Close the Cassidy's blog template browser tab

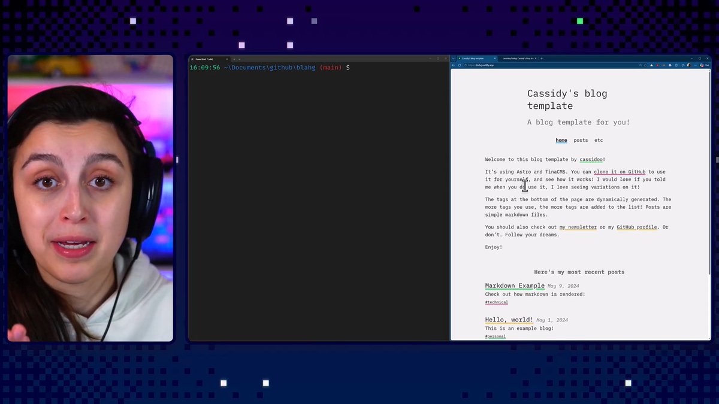[x=495, y=58]
